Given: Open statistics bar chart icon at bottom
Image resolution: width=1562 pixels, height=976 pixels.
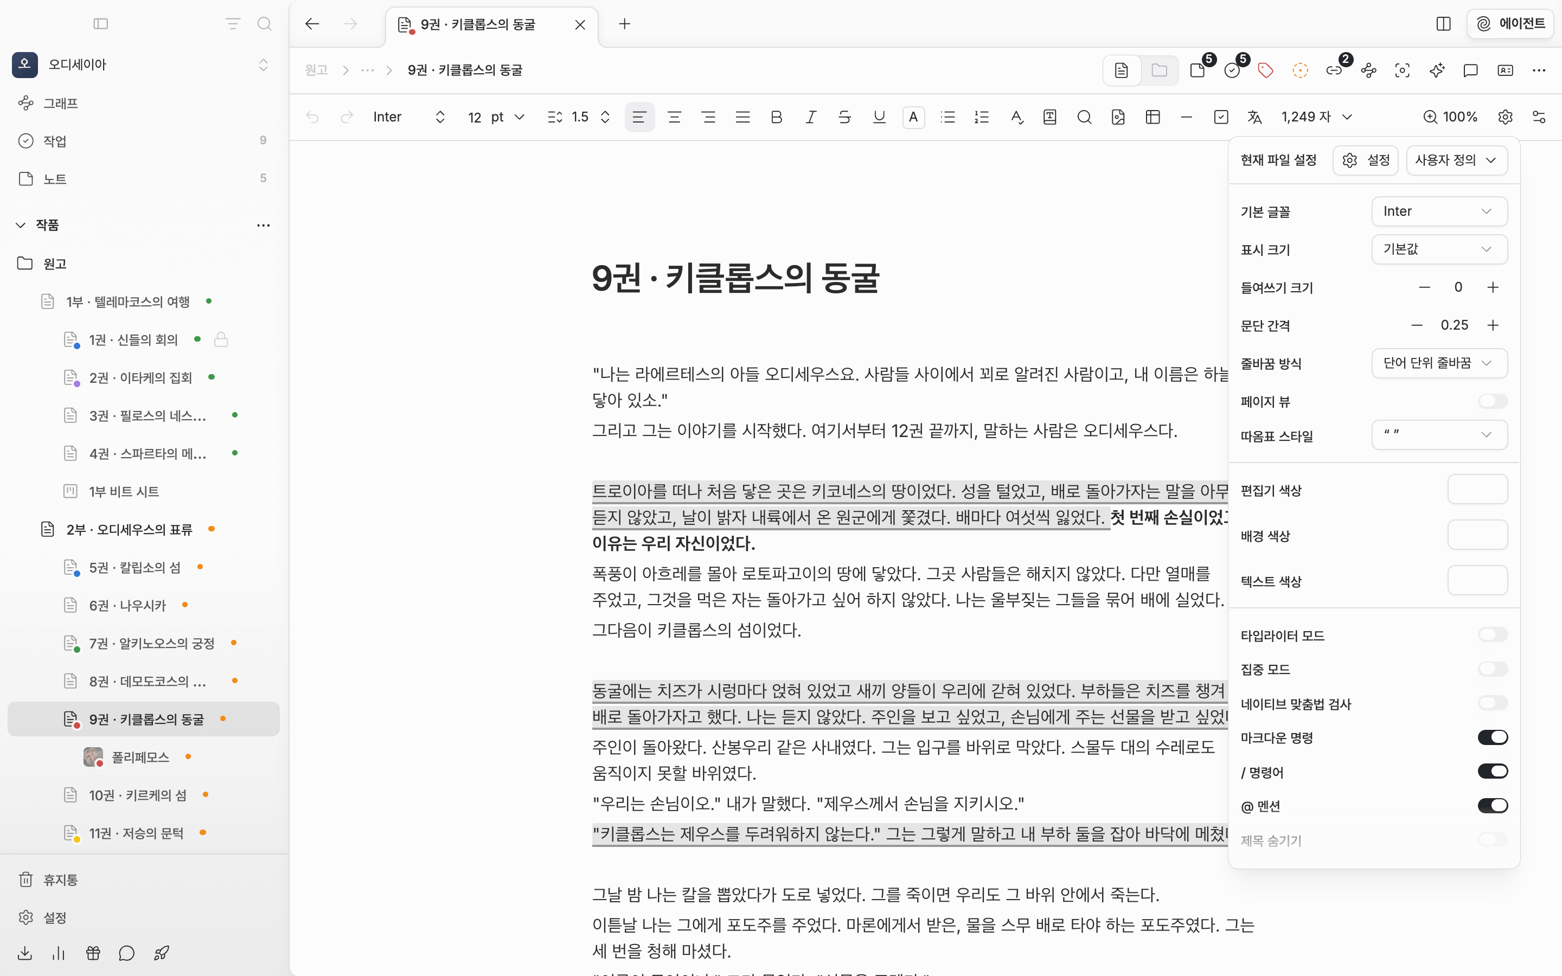Looking at the screenshot, I should point(59,953).
